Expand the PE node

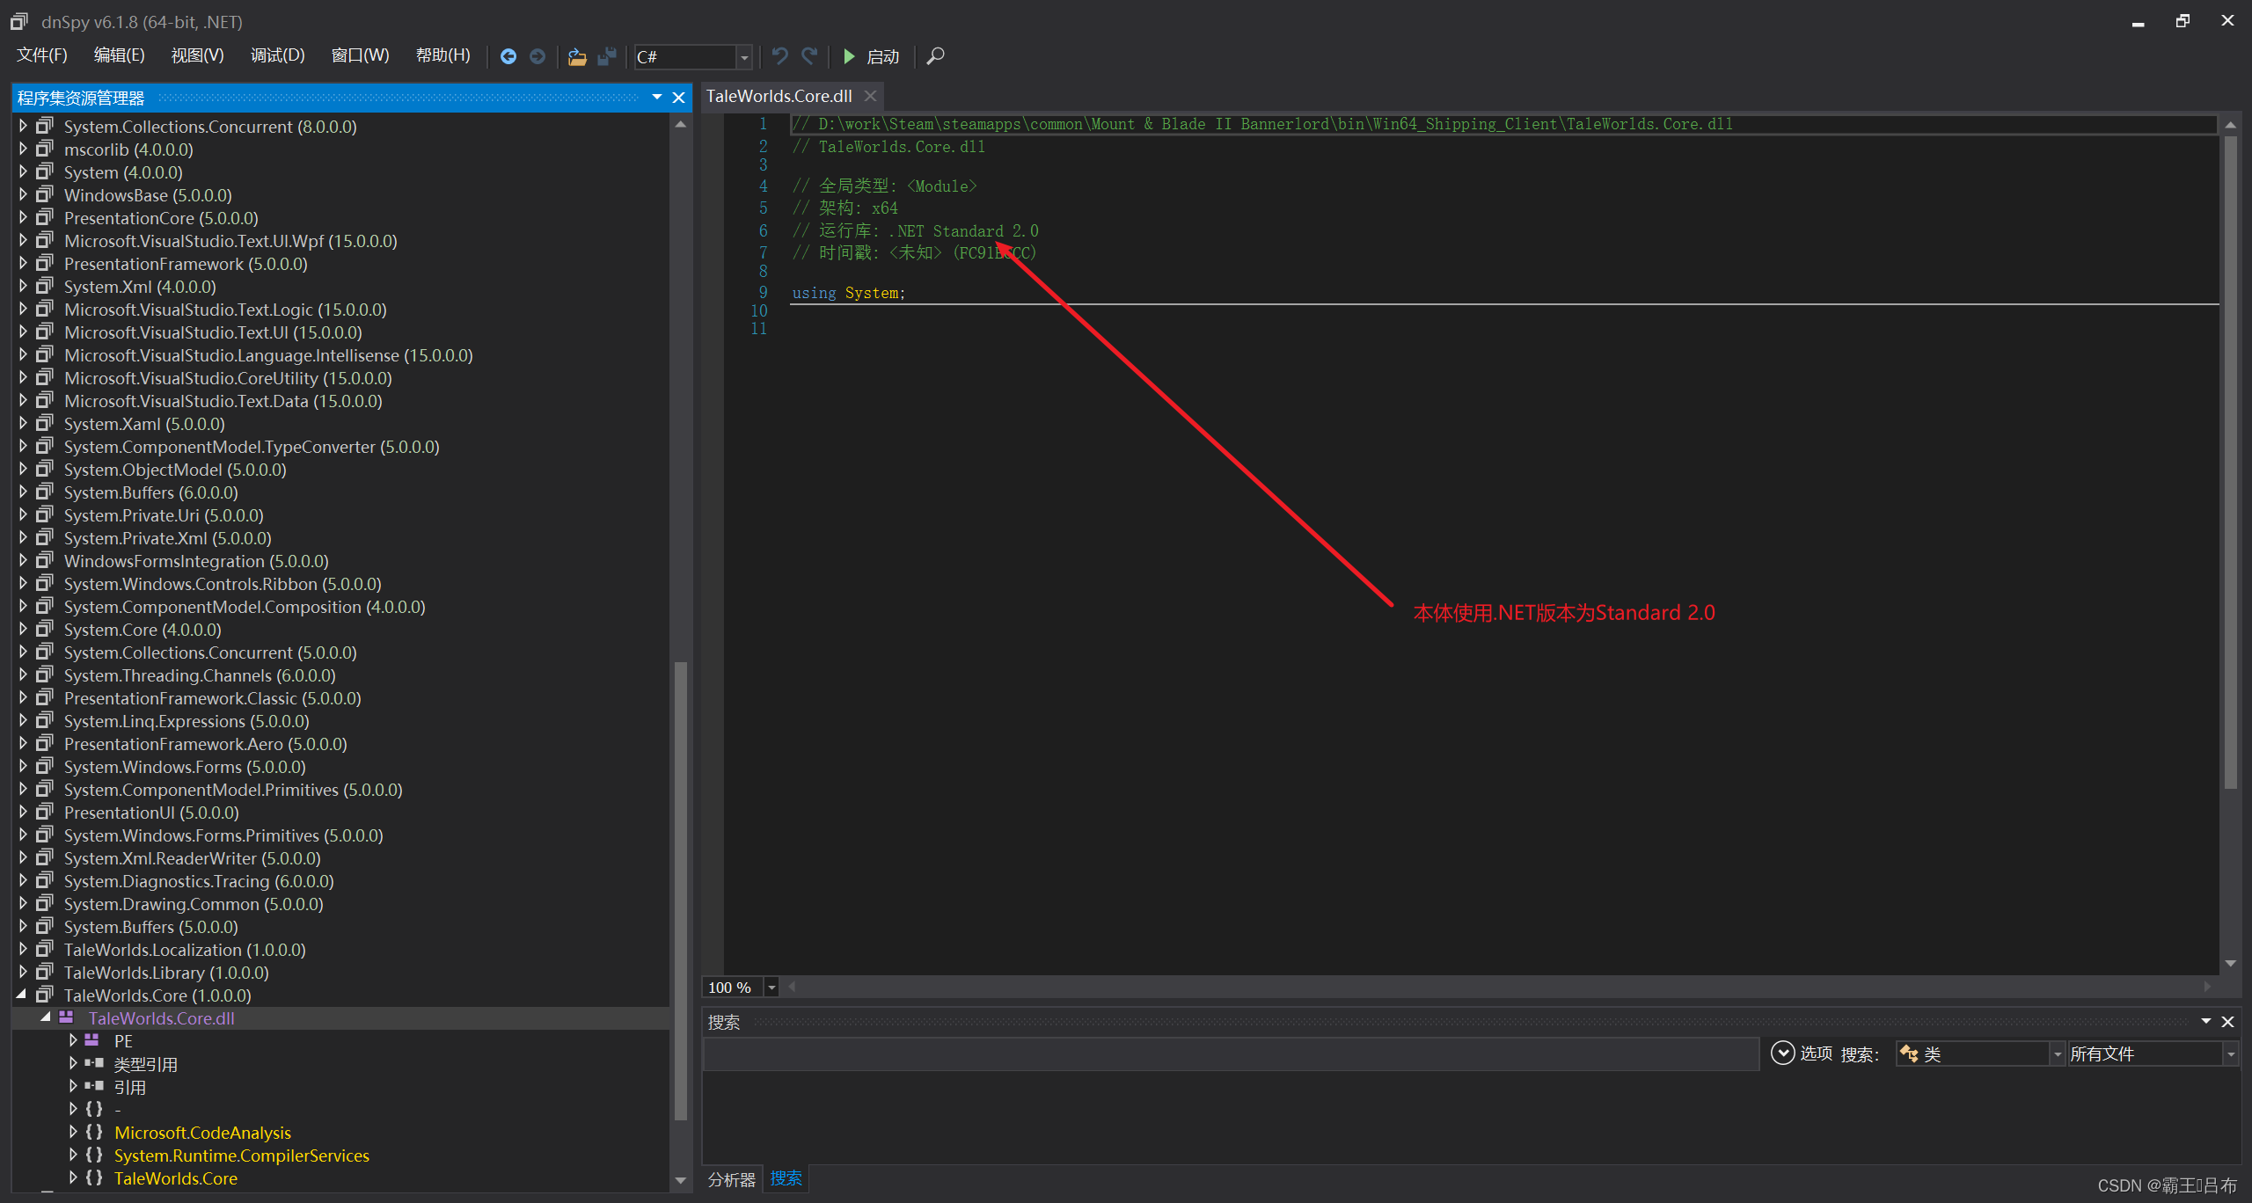coord(74,1041)
